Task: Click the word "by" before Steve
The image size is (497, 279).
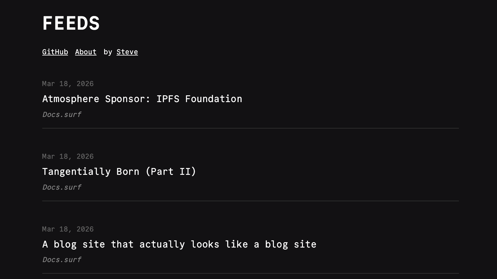Action: tap(108, 52)
